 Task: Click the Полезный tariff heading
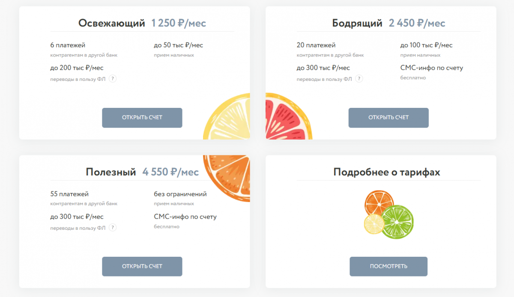point(111,172)
